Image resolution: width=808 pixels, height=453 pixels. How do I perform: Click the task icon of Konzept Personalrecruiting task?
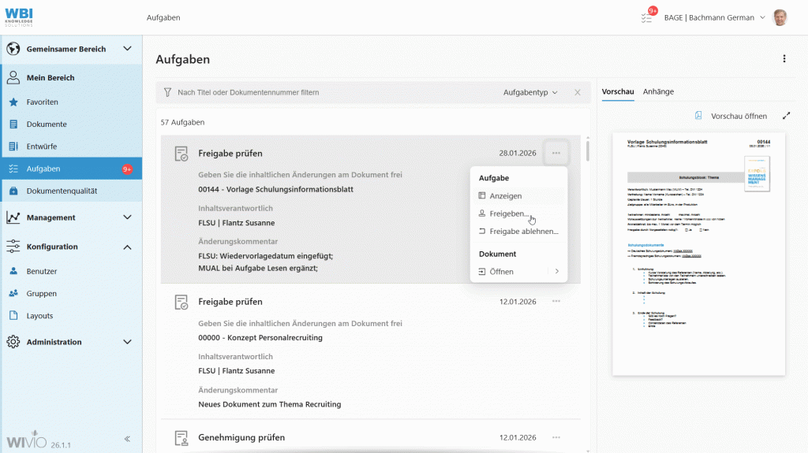coord(181,303)
